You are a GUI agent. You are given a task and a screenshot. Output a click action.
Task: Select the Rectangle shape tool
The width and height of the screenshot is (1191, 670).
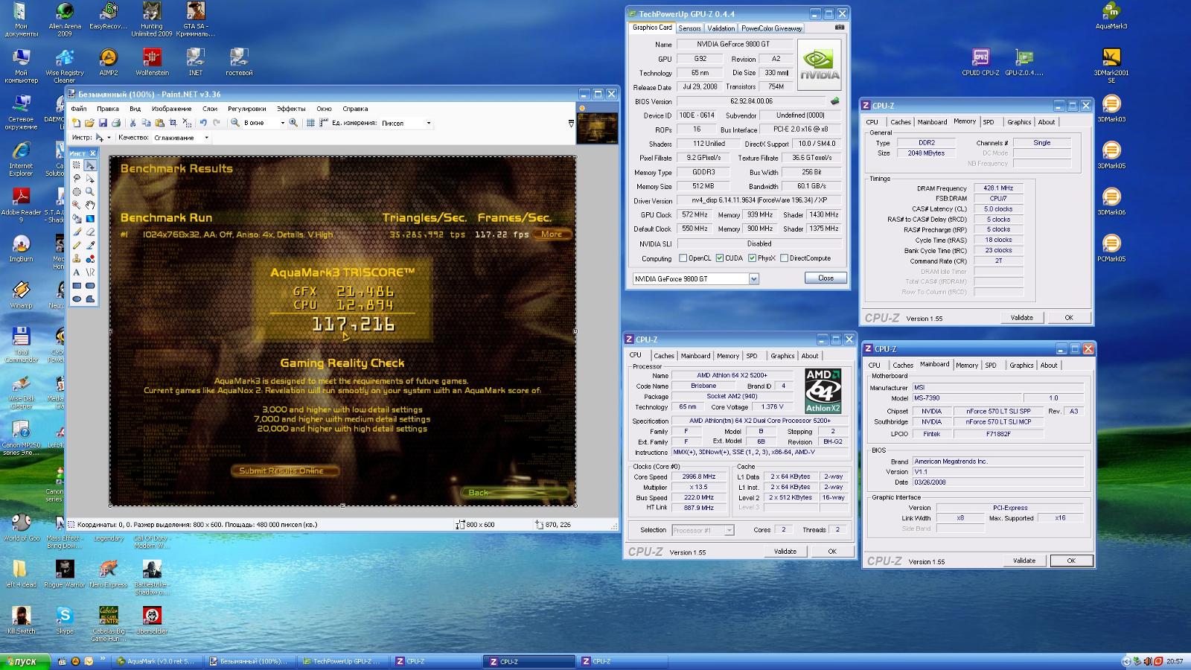pyautogui.click(x=76, y=285)
